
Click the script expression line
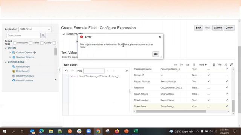[94, 76]
